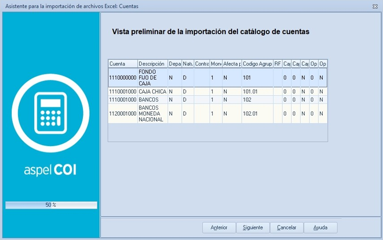
Task: Select the BANCOS description cell
Action: [x=153, y=99]
